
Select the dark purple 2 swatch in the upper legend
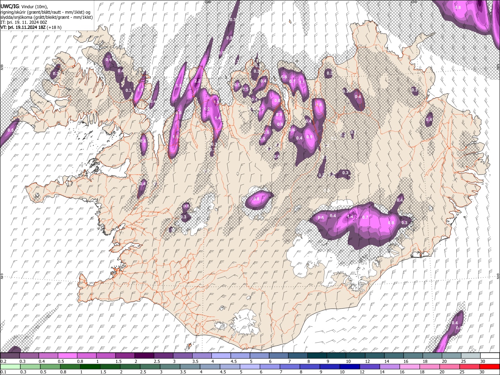(144, 355)
